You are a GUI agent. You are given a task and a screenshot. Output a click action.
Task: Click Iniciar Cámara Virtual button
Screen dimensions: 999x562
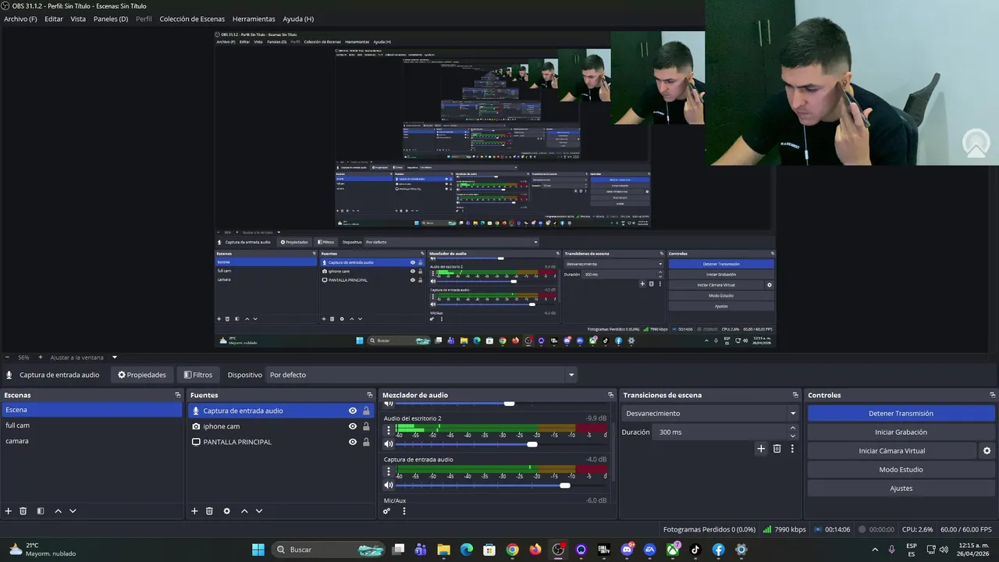(892, 451)
